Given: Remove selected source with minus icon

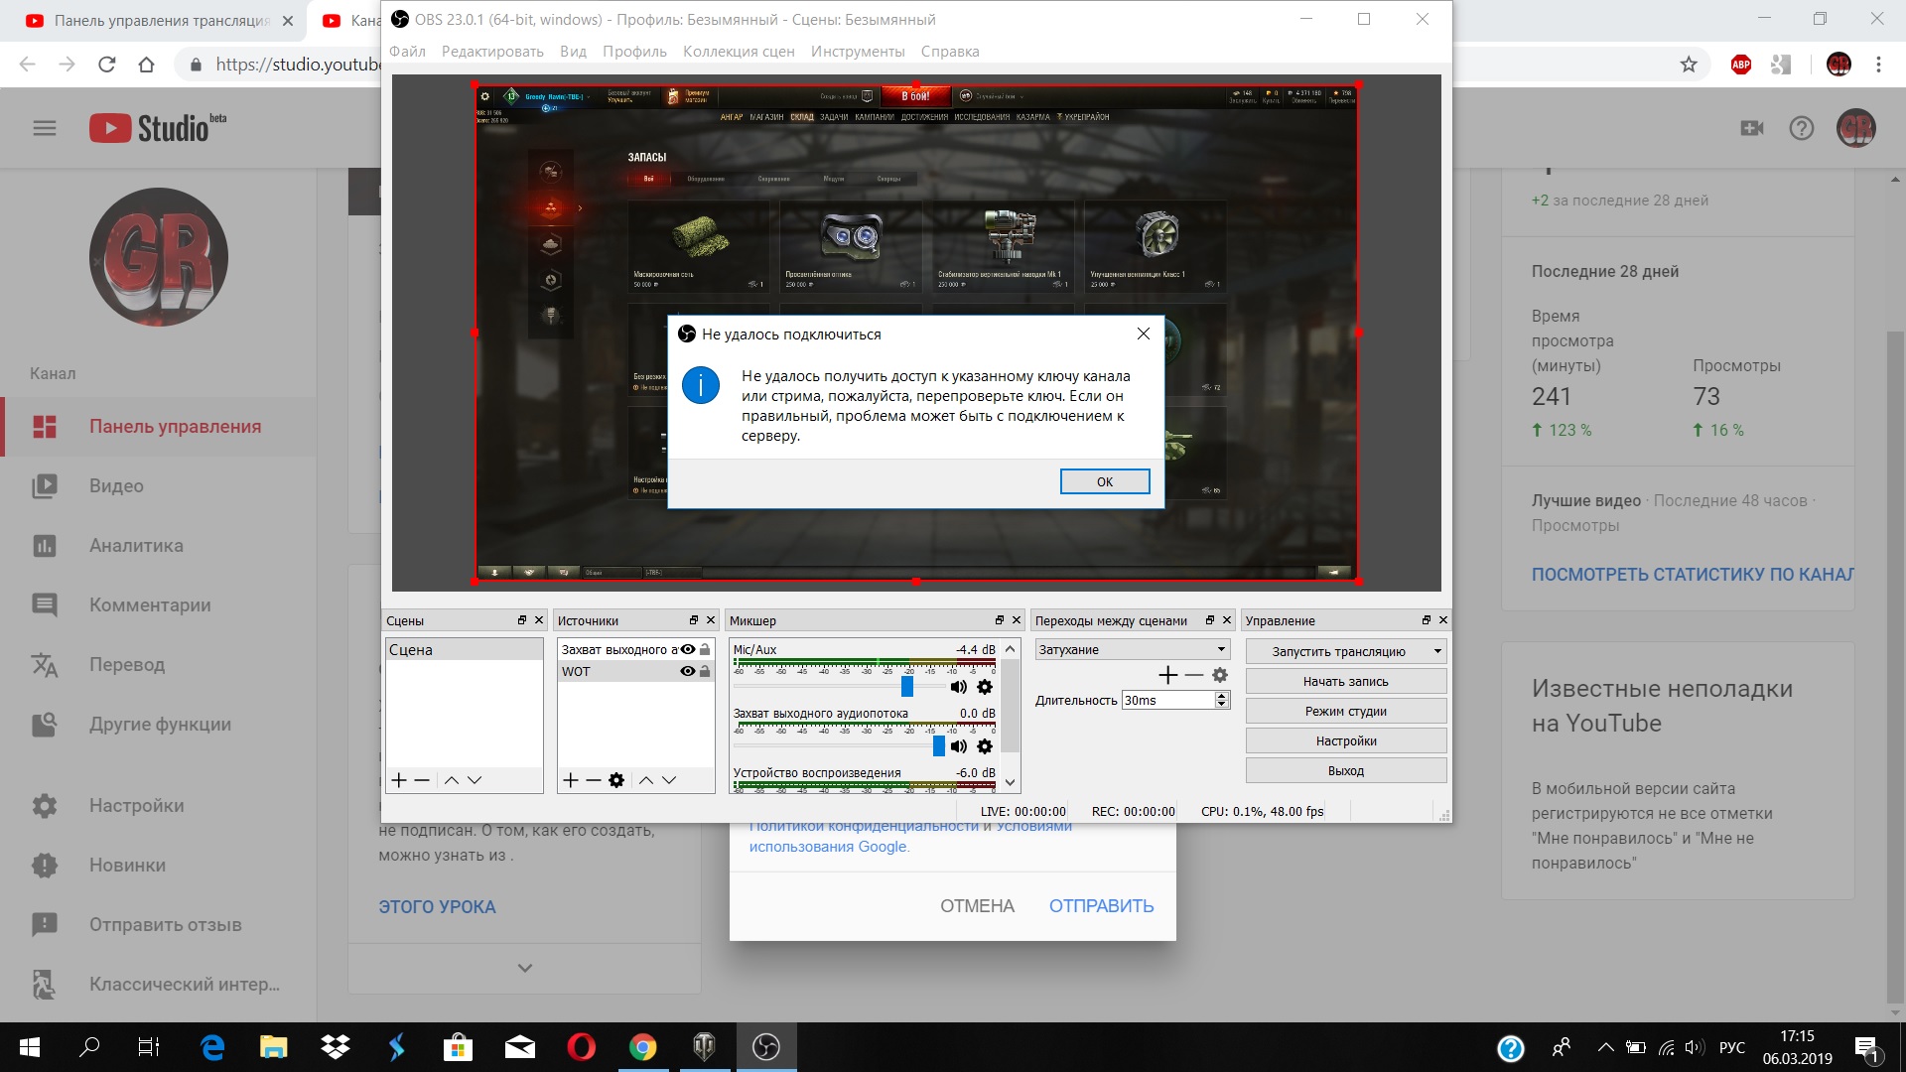Looking at the screenshot, I should pos(594,780).
